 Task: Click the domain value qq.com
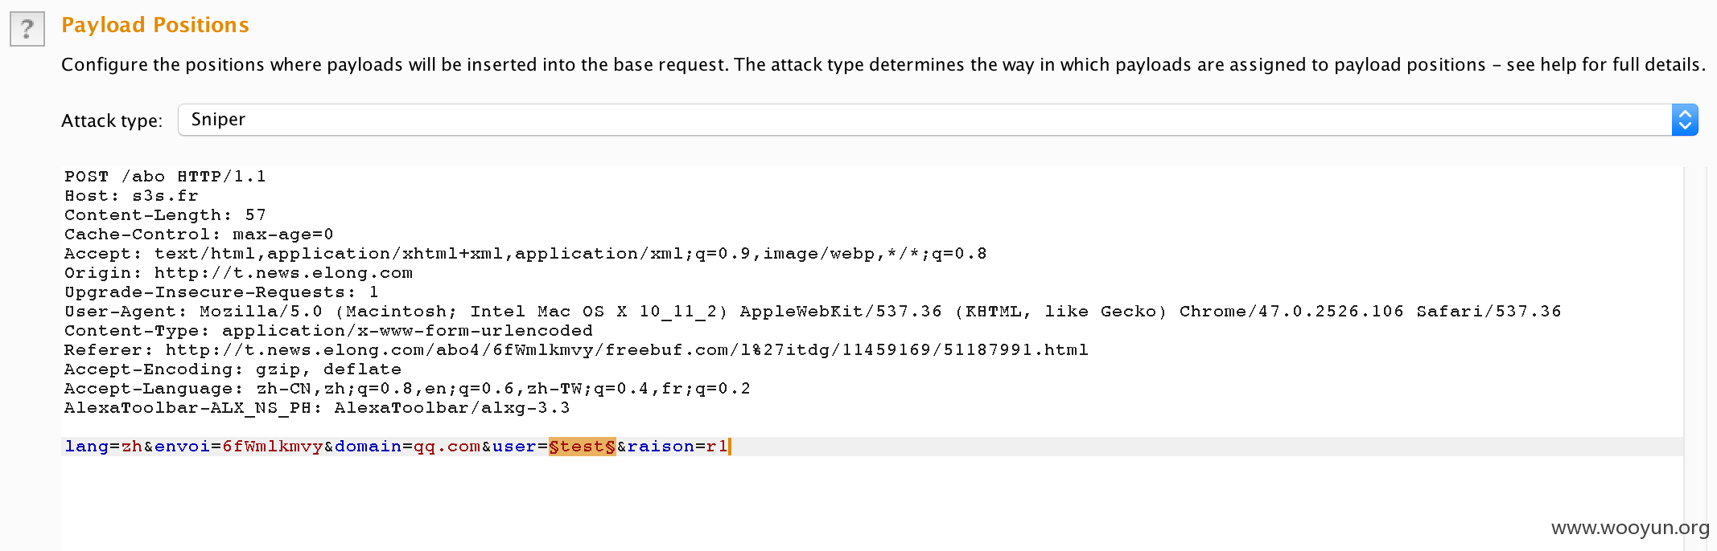pyautogui.click(x=447, y=447)
